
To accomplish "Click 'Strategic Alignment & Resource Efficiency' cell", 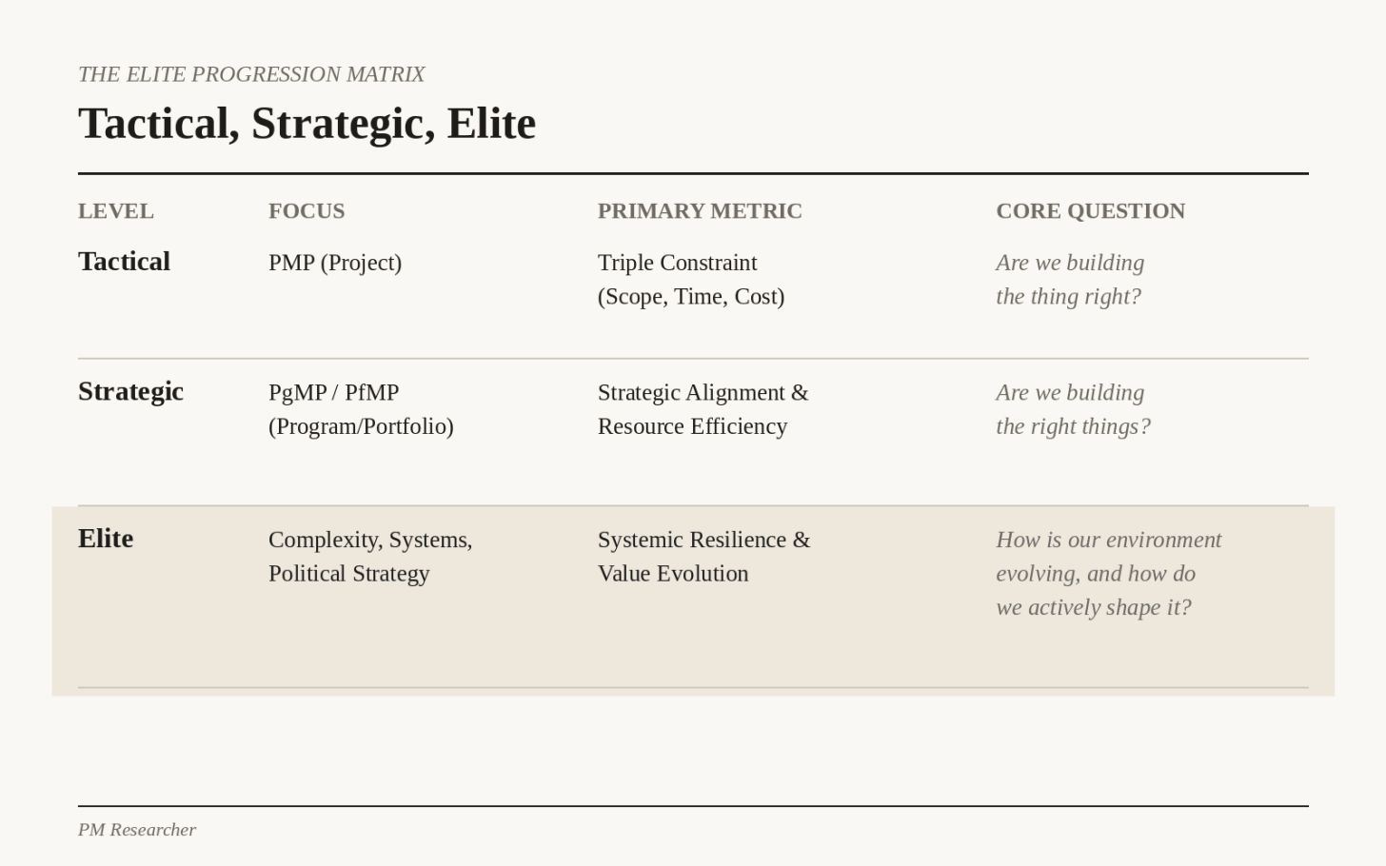I will (x=703, y=409).
